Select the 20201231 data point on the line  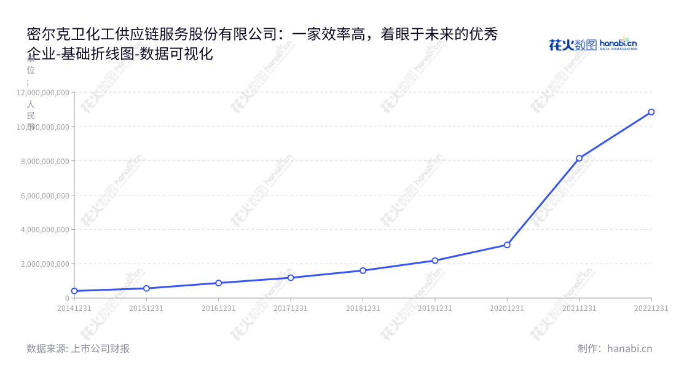click(507, 245)
